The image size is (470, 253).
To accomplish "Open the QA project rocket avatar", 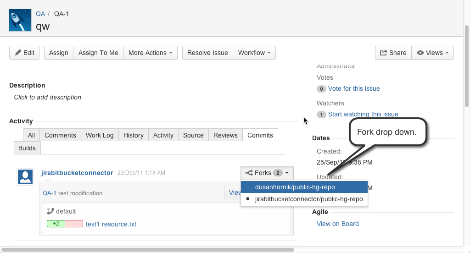I will point(20,20).
